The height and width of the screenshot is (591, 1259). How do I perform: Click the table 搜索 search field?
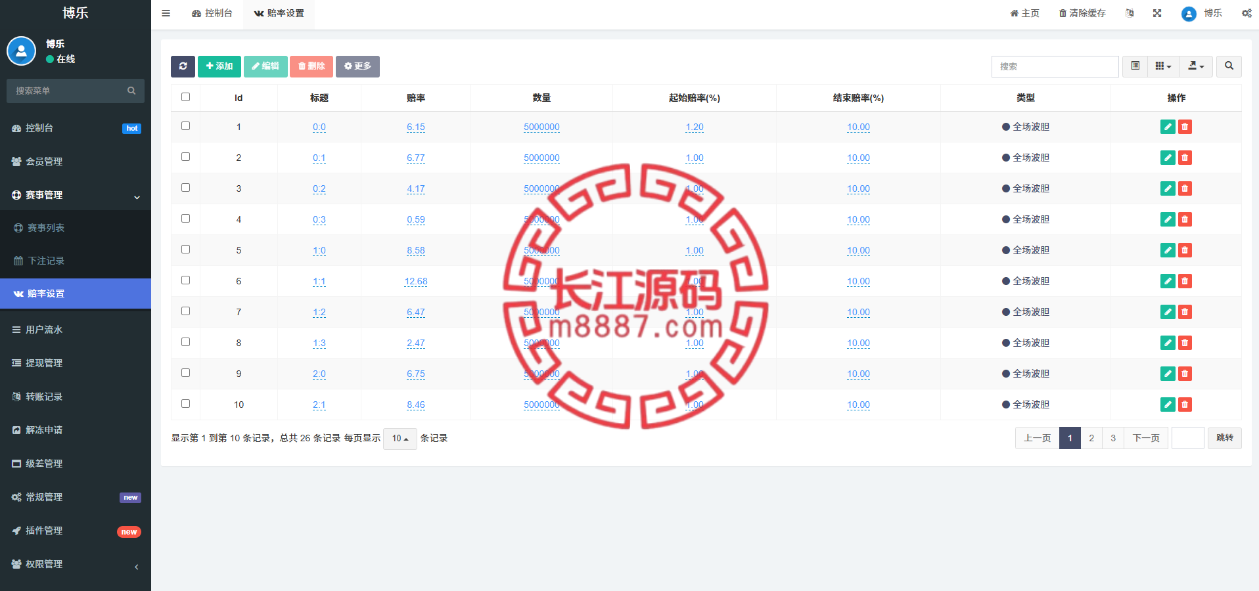(x=1055, y=66)
